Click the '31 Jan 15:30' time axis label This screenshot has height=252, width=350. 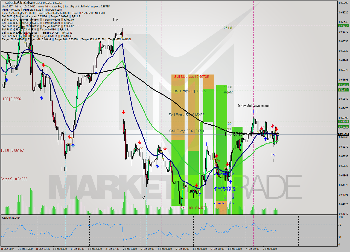point(25,249)
